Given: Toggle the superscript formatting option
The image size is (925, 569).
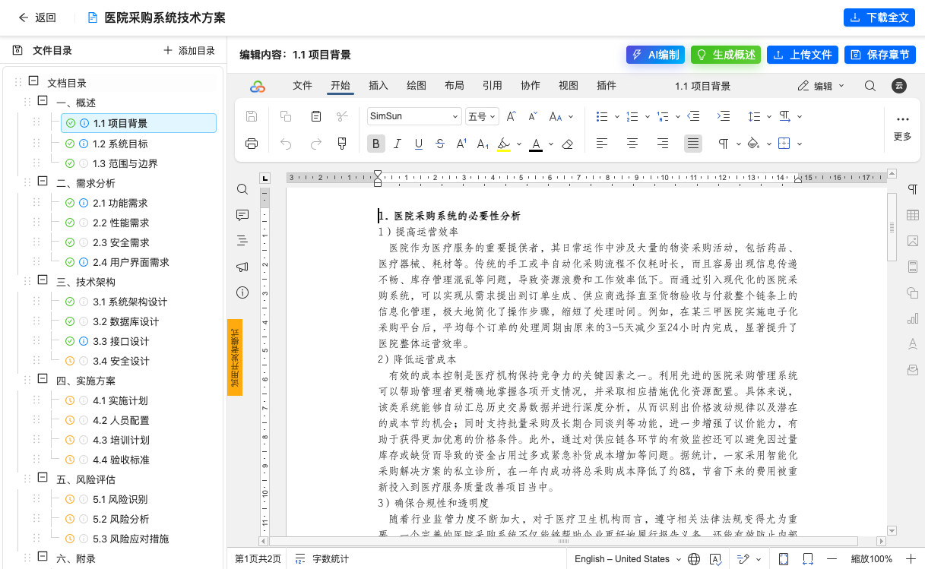Looking at the screenshot, I should click(x=461, y=143).
